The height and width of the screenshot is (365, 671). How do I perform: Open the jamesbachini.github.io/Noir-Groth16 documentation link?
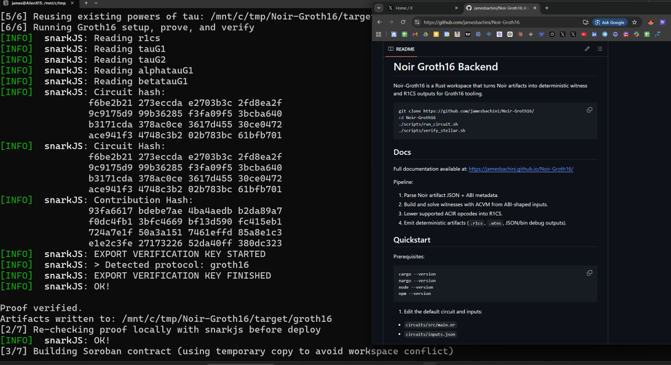(x=521, y=169)
